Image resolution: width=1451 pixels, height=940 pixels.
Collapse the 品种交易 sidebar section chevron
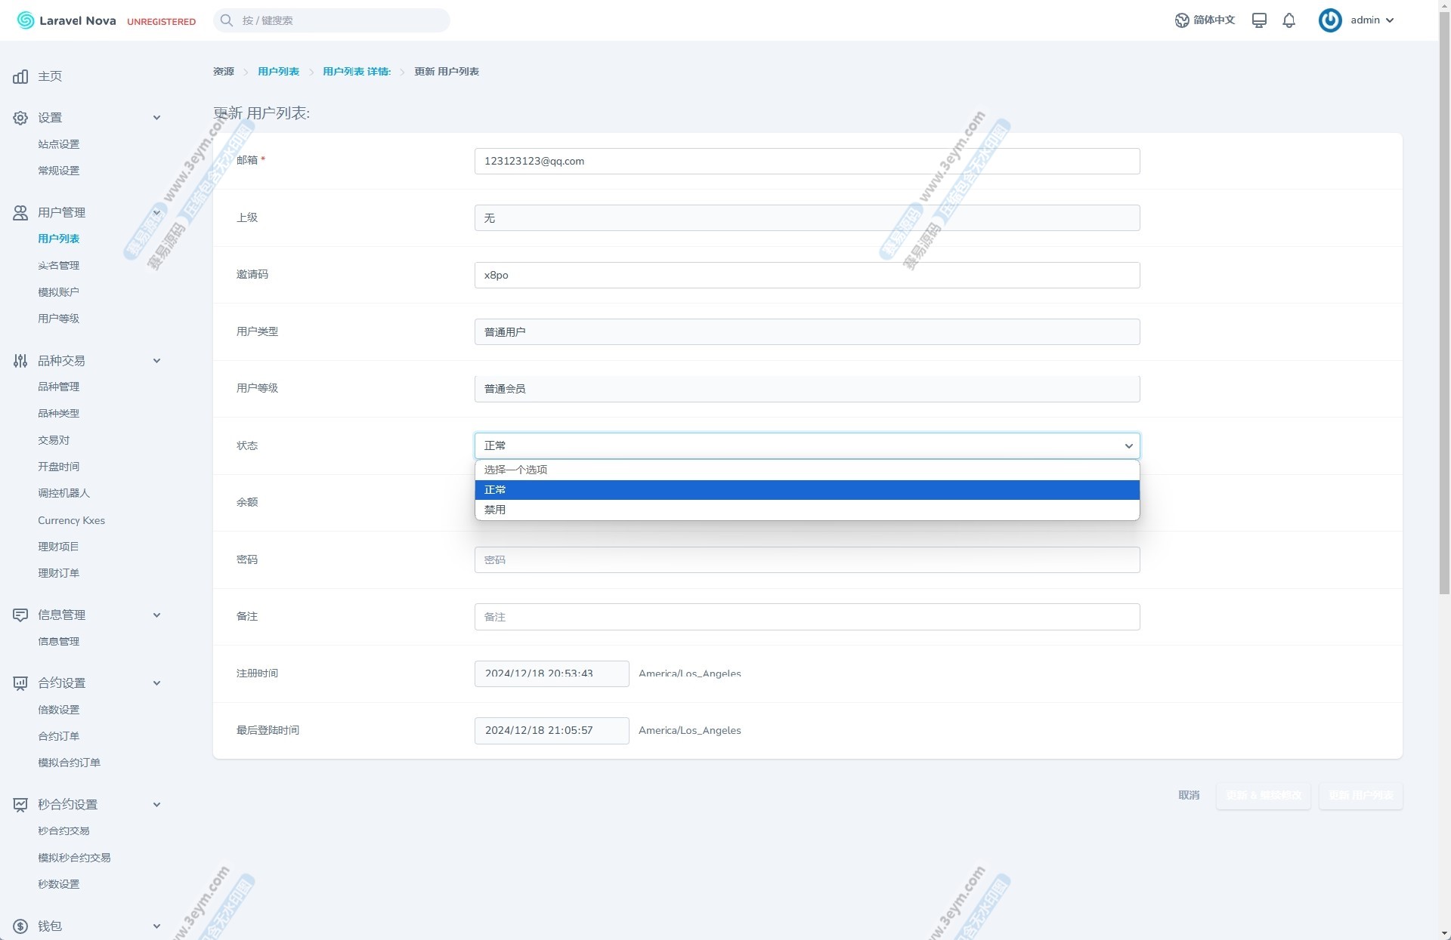click(x=156, y=361)
